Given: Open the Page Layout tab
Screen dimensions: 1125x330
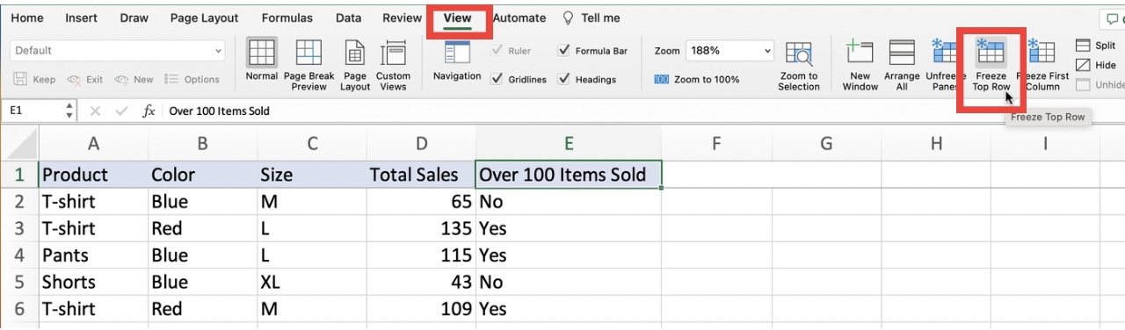Looking at the screenshot, I should [204, 18].
